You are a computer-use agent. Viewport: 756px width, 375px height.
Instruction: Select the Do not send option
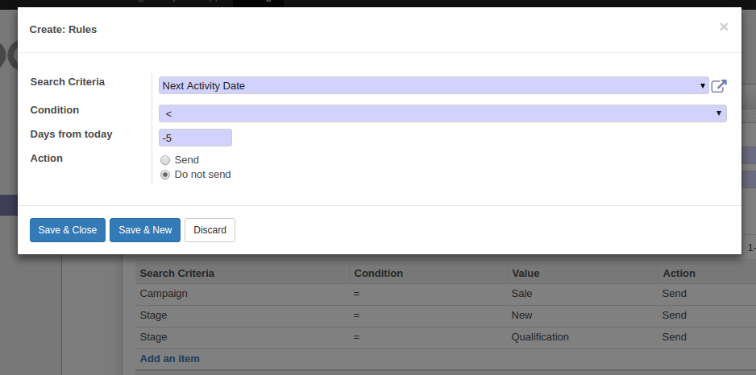tap(165, 175)
